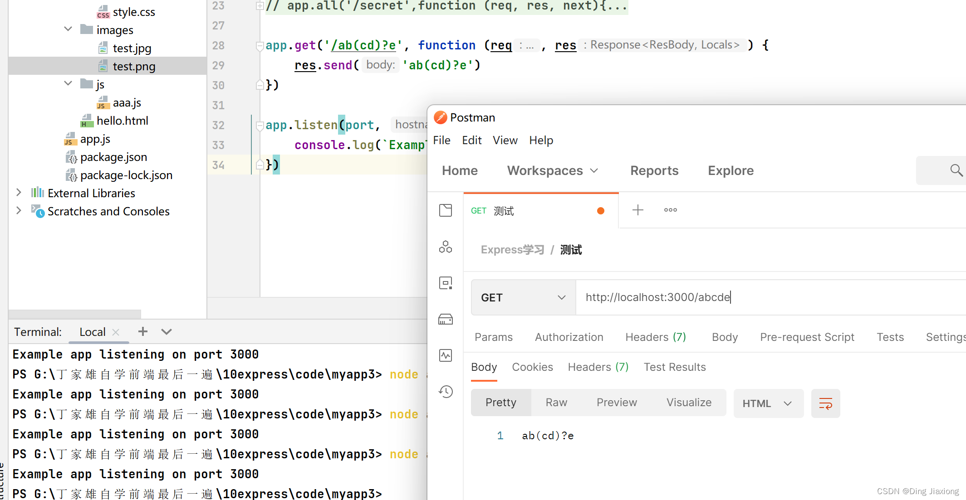This screenshot has height=500, width=966.
Task: Switch to the Authorization request tab
Action: point(569,337)
